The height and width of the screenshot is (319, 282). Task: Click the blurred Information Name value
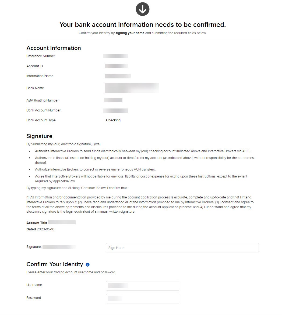tap(118, 76)
